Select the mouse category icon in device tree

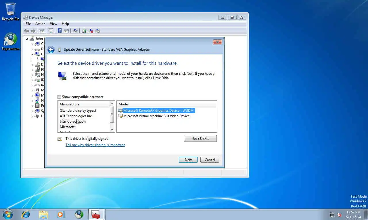(37, 90)
